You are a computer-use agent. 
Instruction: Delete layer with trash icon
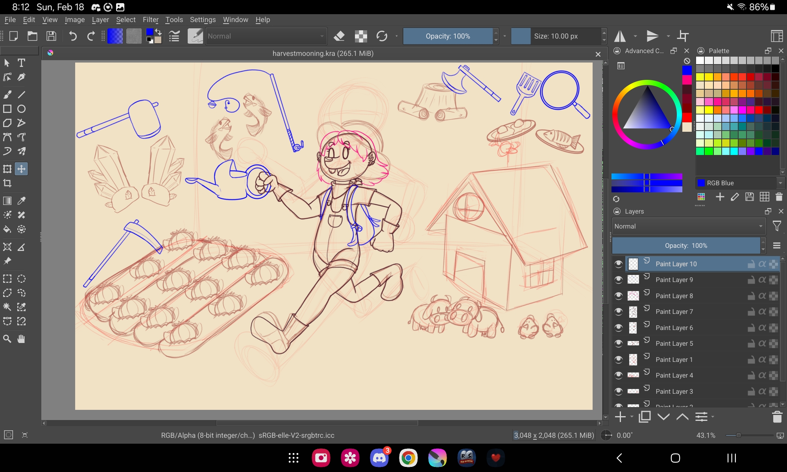pos(777,417)
